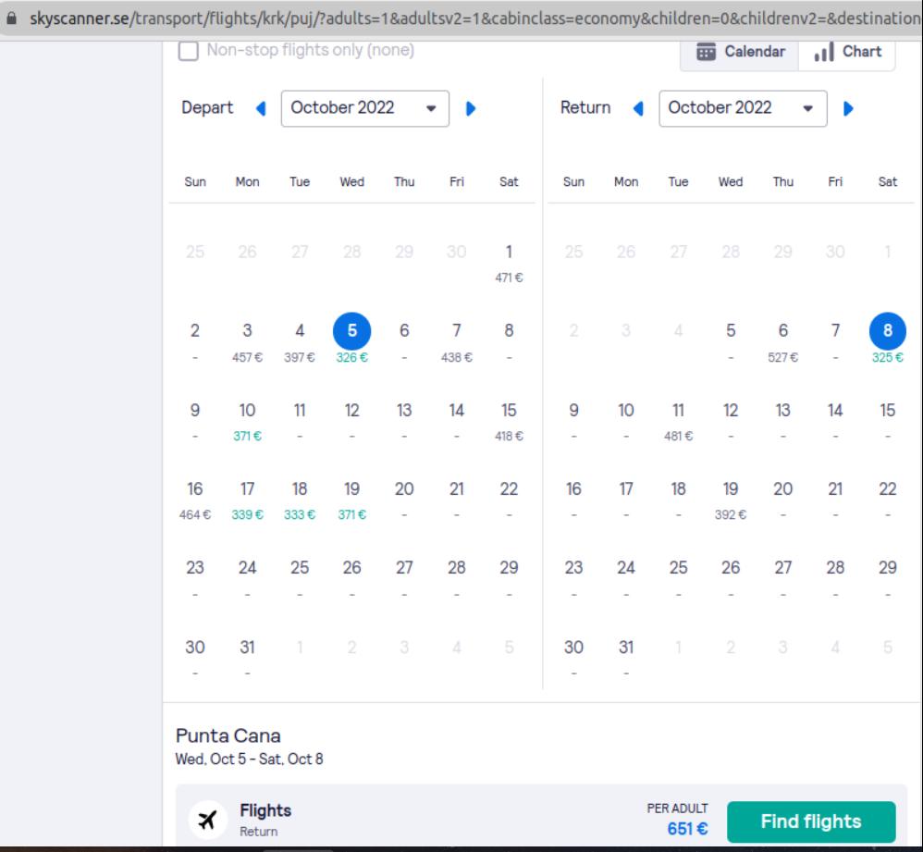Viewport: 923px width, 852px height.
Task: Pick depart date October 16 at 464 €
Action: click(195, 500)
